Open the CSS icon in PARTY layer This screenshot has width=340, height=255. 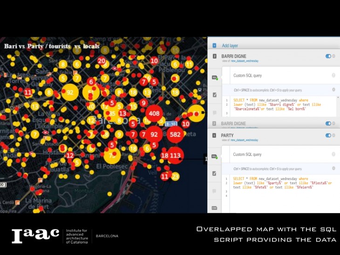pyautogui.click(x=214, y=208)
